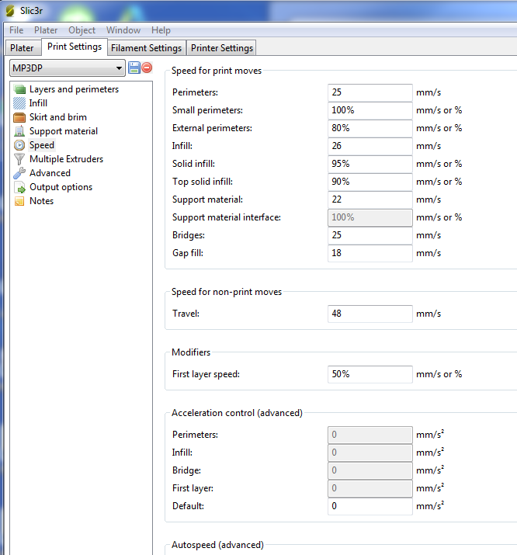Select the Print Settings tab
The height and width of the screenshot is (555, 517).
75,47
